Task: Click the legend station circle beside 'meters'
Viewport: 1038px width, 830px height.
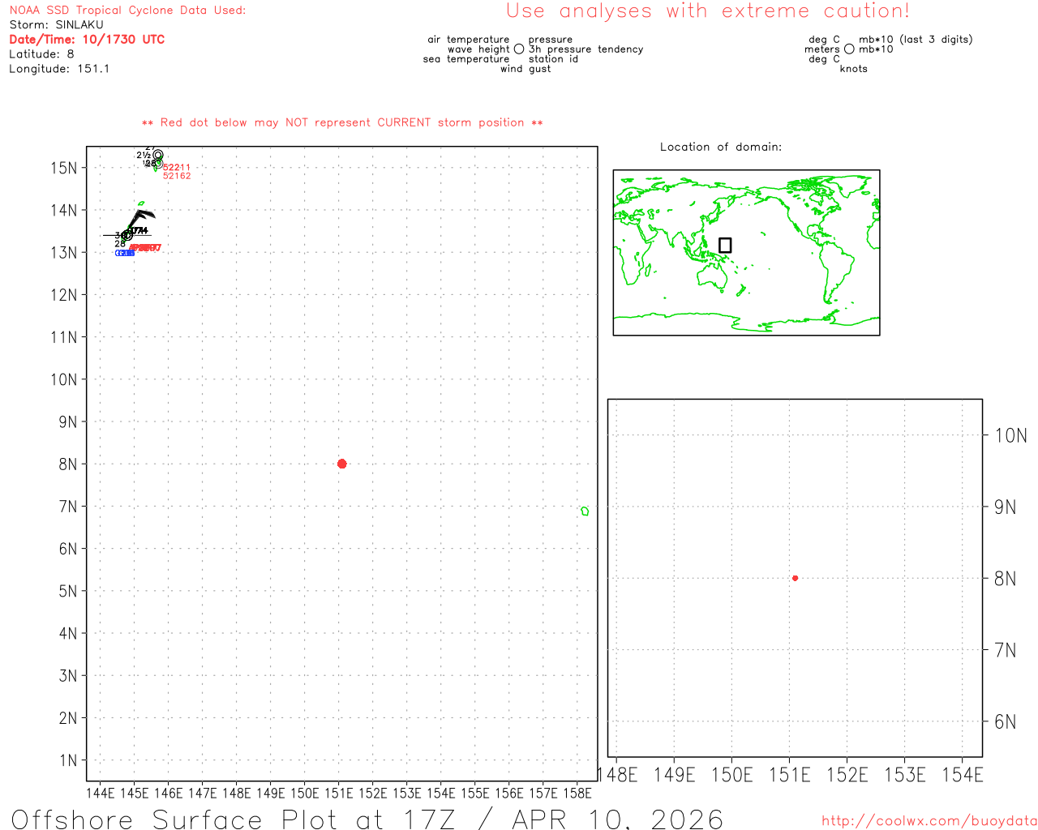Action: 849,49
